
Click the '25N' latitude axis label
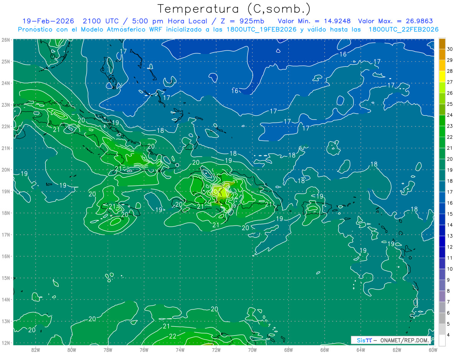pyautogui.click(x=5, y=61)
